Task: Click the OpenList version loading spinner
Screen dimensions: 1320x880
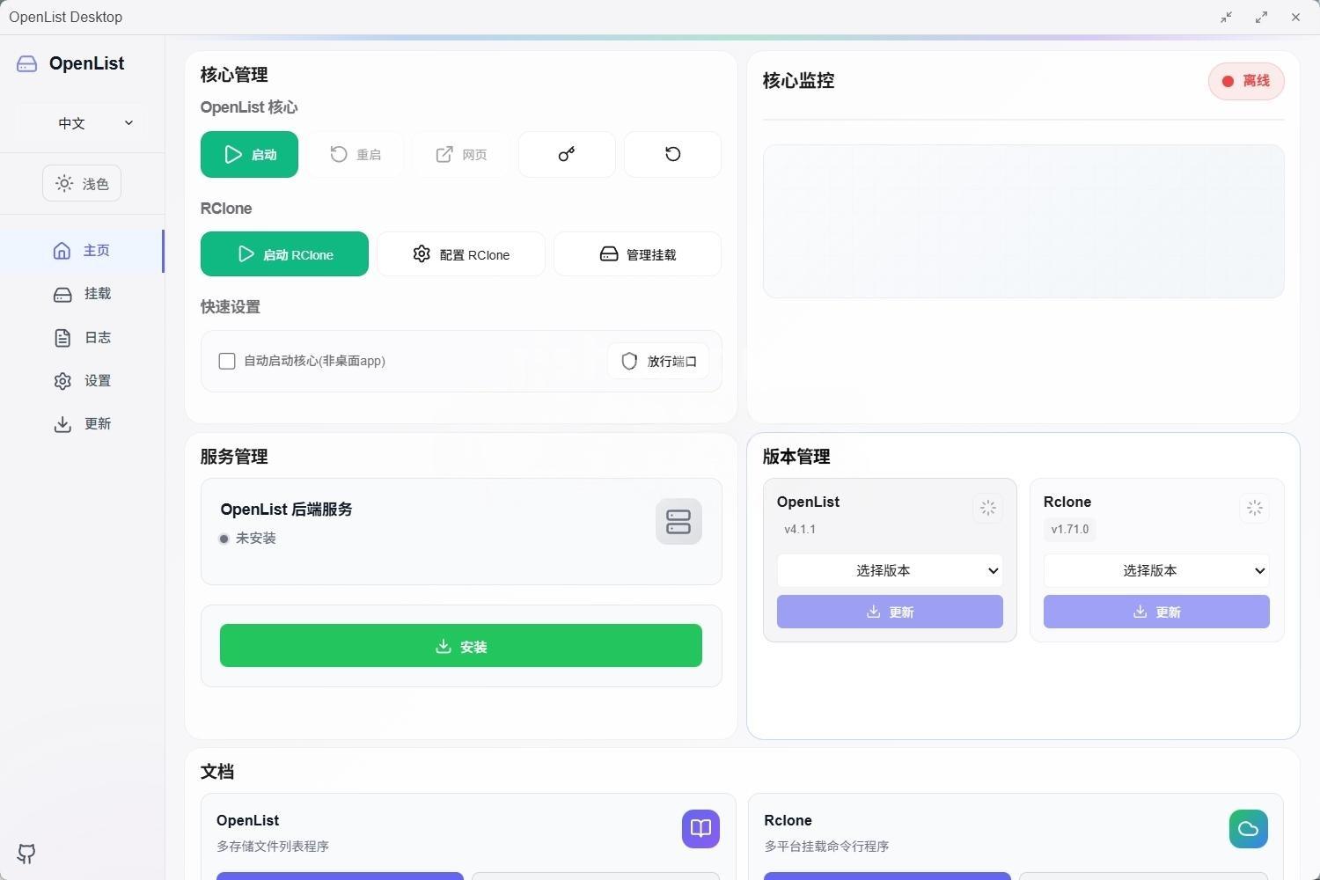Action: (x=987, y=508)
